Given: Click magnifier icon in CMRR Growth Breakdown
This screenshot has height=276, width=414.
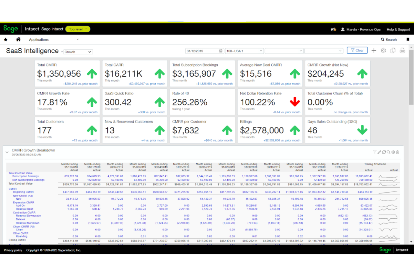Looking at the screenshot, I should pos(388,152).
